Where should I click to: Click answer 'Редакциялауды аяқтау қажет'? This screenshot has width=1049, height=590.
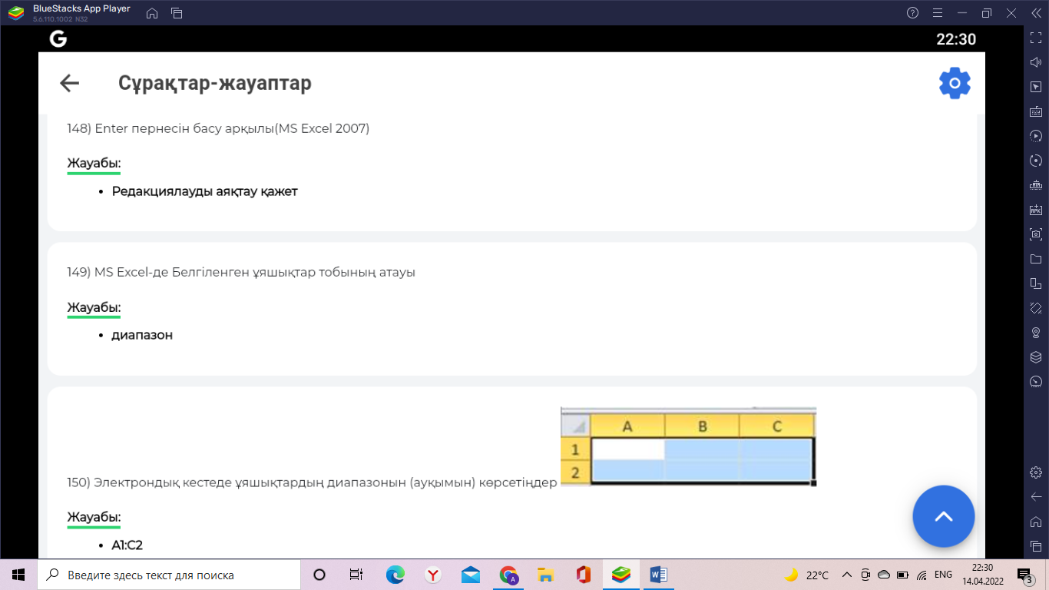tap(204, 191)
